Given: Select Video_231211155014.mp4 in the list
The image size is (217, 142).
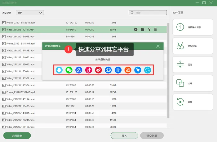Looking at the screenshot, I should [20, 71].
